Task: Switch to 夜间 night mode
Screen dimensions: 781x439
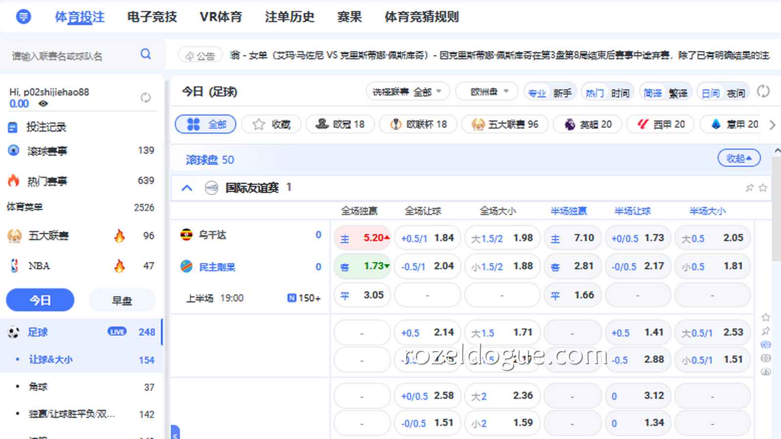Action: [x=735, y=93]
